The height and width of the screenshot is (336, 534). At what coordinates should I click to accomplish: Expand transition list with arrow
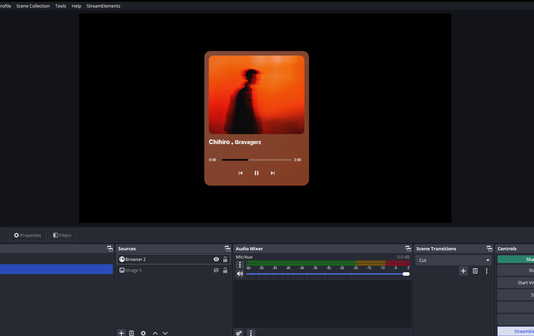[x=488, y=260]
